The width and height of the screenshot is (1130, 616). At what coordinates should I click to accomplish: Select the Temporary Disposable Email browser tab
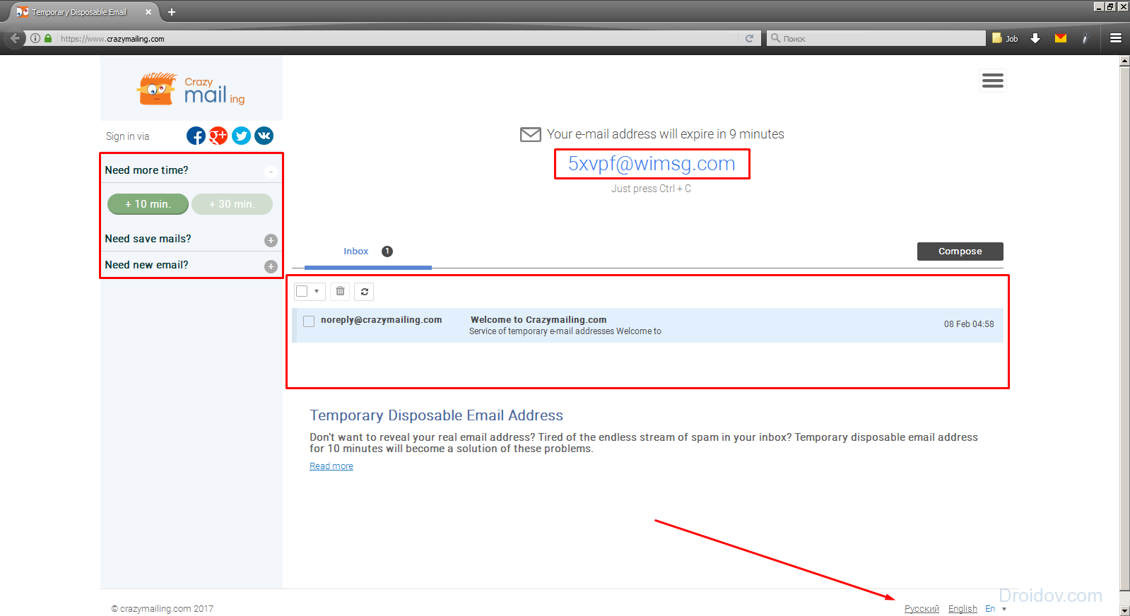click(83, 12)
